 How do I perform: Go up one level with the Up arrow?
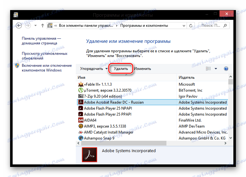(43, 26)
